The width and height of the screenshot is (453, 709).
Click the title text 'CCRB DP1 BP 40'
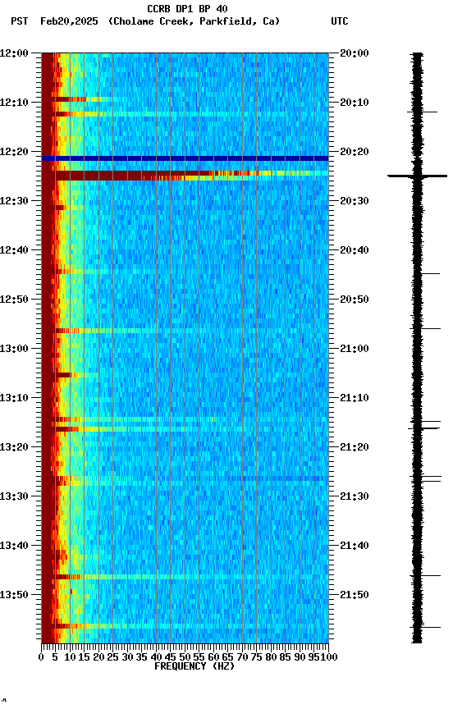[187, 8]
